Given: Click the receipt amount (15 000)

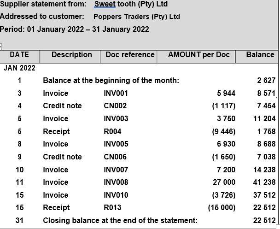Looking at the screenshot, I should [x=222, y=207].
